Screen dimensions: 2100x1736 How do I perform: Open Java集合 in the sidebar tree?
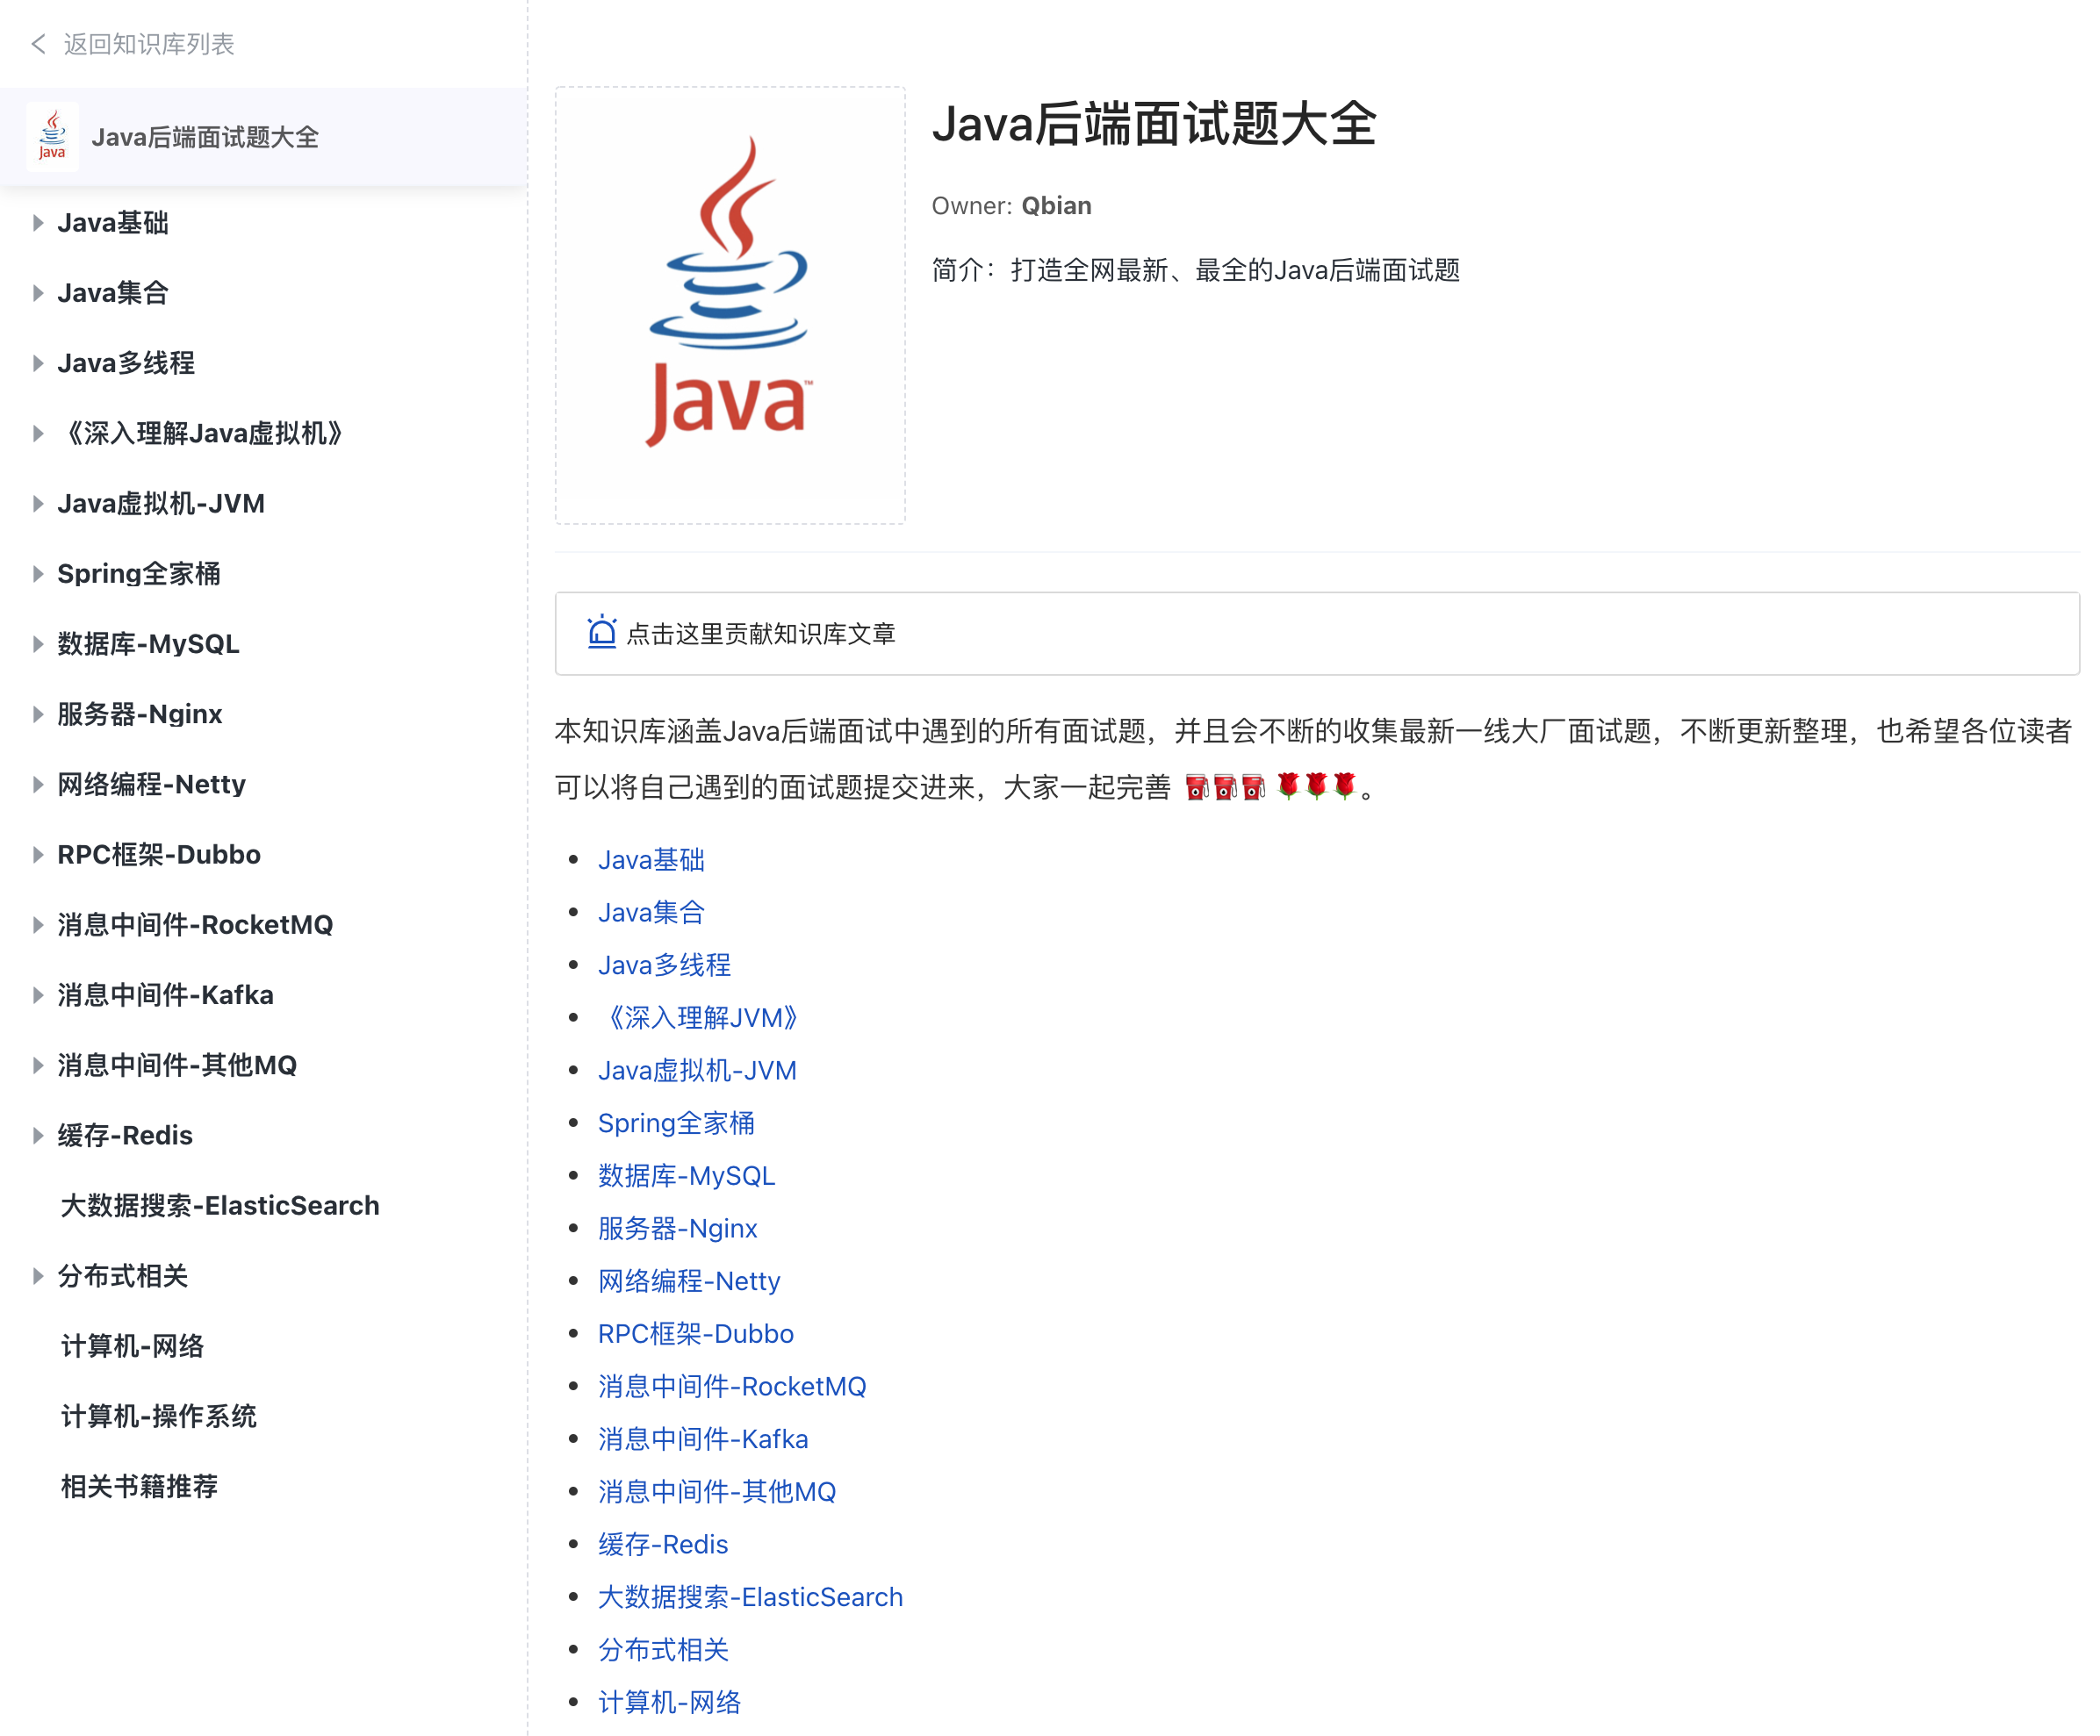coord(113,293)
